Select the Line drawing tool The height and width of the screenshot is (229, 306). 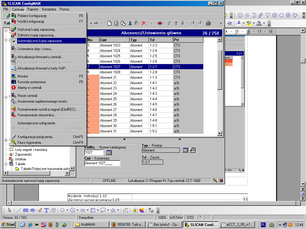click(19, 210)
